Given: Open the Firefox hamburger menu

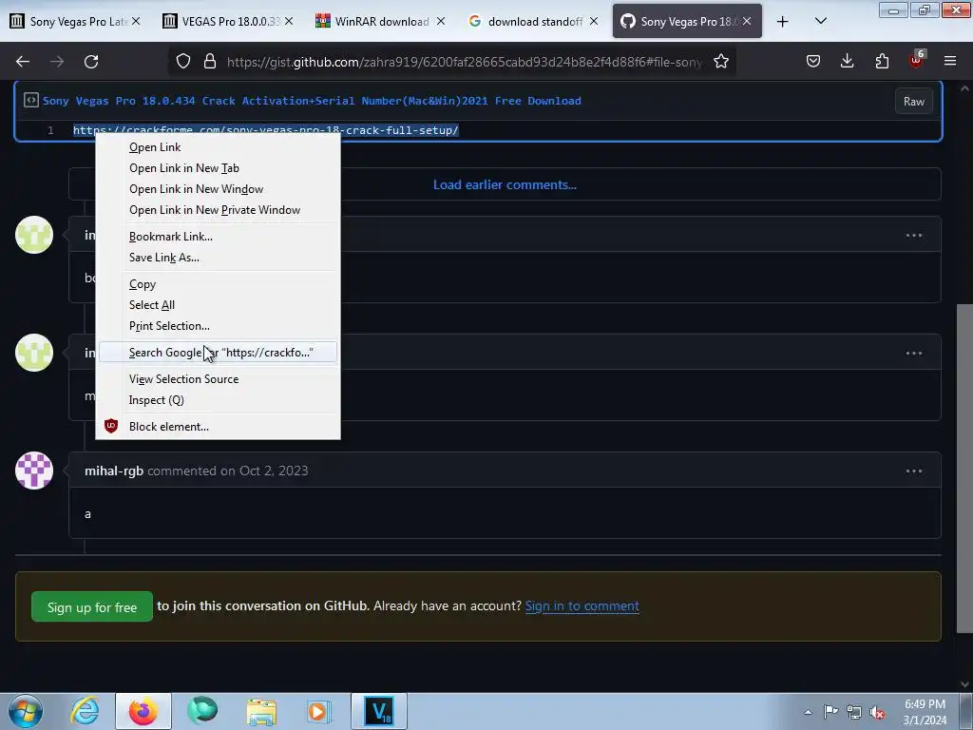Looking at the screenshot, I should click(x=950, y=62).
